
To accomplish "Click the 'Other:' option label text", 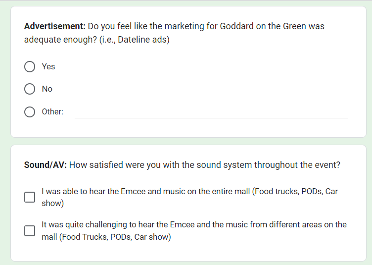I will 52,112.
